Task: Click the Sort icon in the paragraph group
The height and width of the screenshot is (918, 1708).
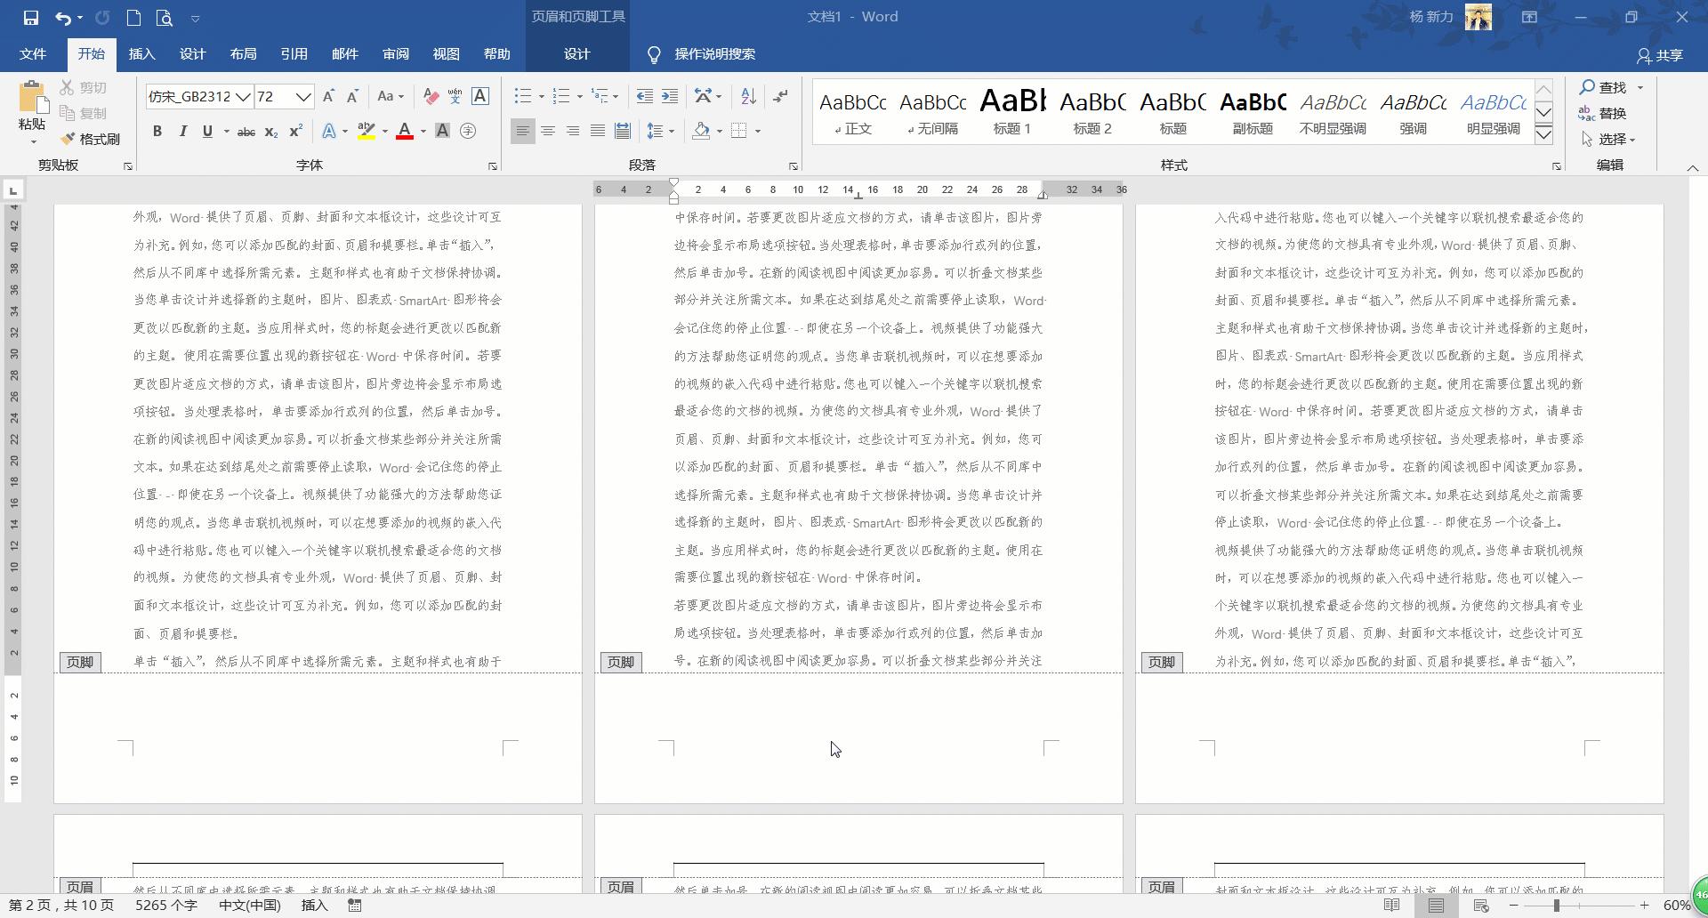Action: (746, 95)
